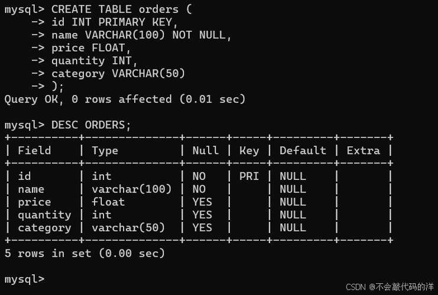
Task: Click the PRI value in Key column
Action: click(x=249, y=176)
